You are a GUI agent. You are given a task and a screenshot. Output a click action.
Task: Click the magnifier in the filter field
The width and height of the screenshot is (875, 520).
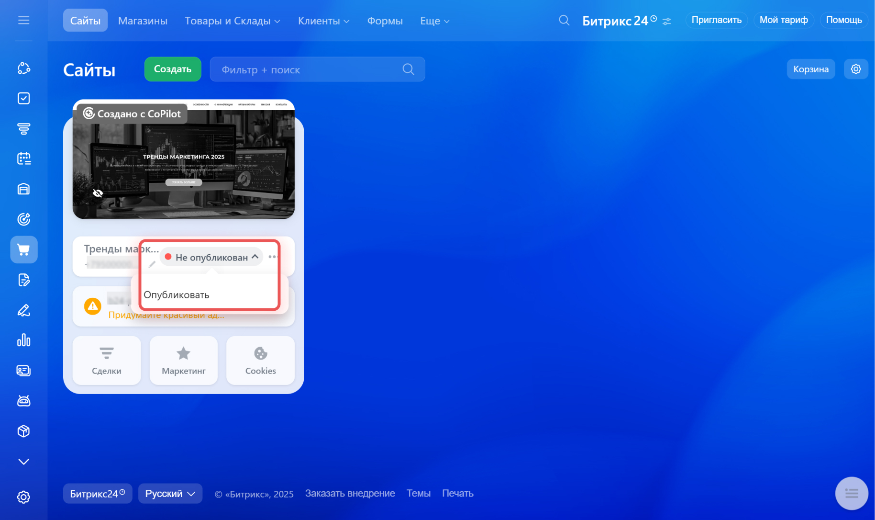tap(408, 69)
